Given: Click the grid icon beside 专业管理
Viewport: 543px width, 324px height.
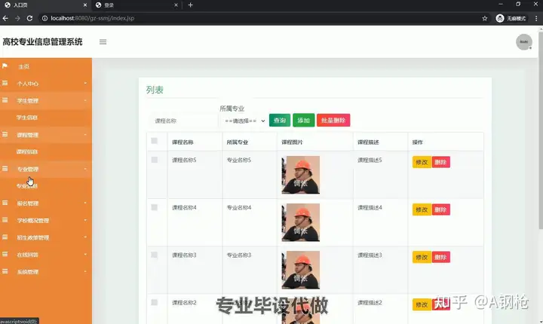Looking at the screenshot, I should point(5,169).
